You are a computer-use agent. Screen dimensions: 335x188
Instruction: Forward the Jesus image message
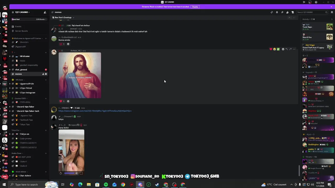(x=290, y=49)
